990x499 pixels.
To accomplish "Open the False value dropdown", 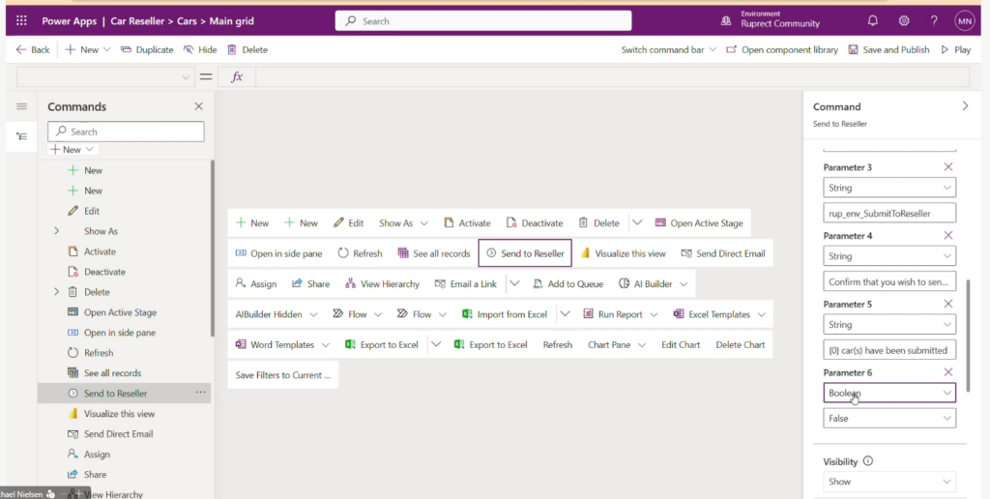I will point(889,418).
